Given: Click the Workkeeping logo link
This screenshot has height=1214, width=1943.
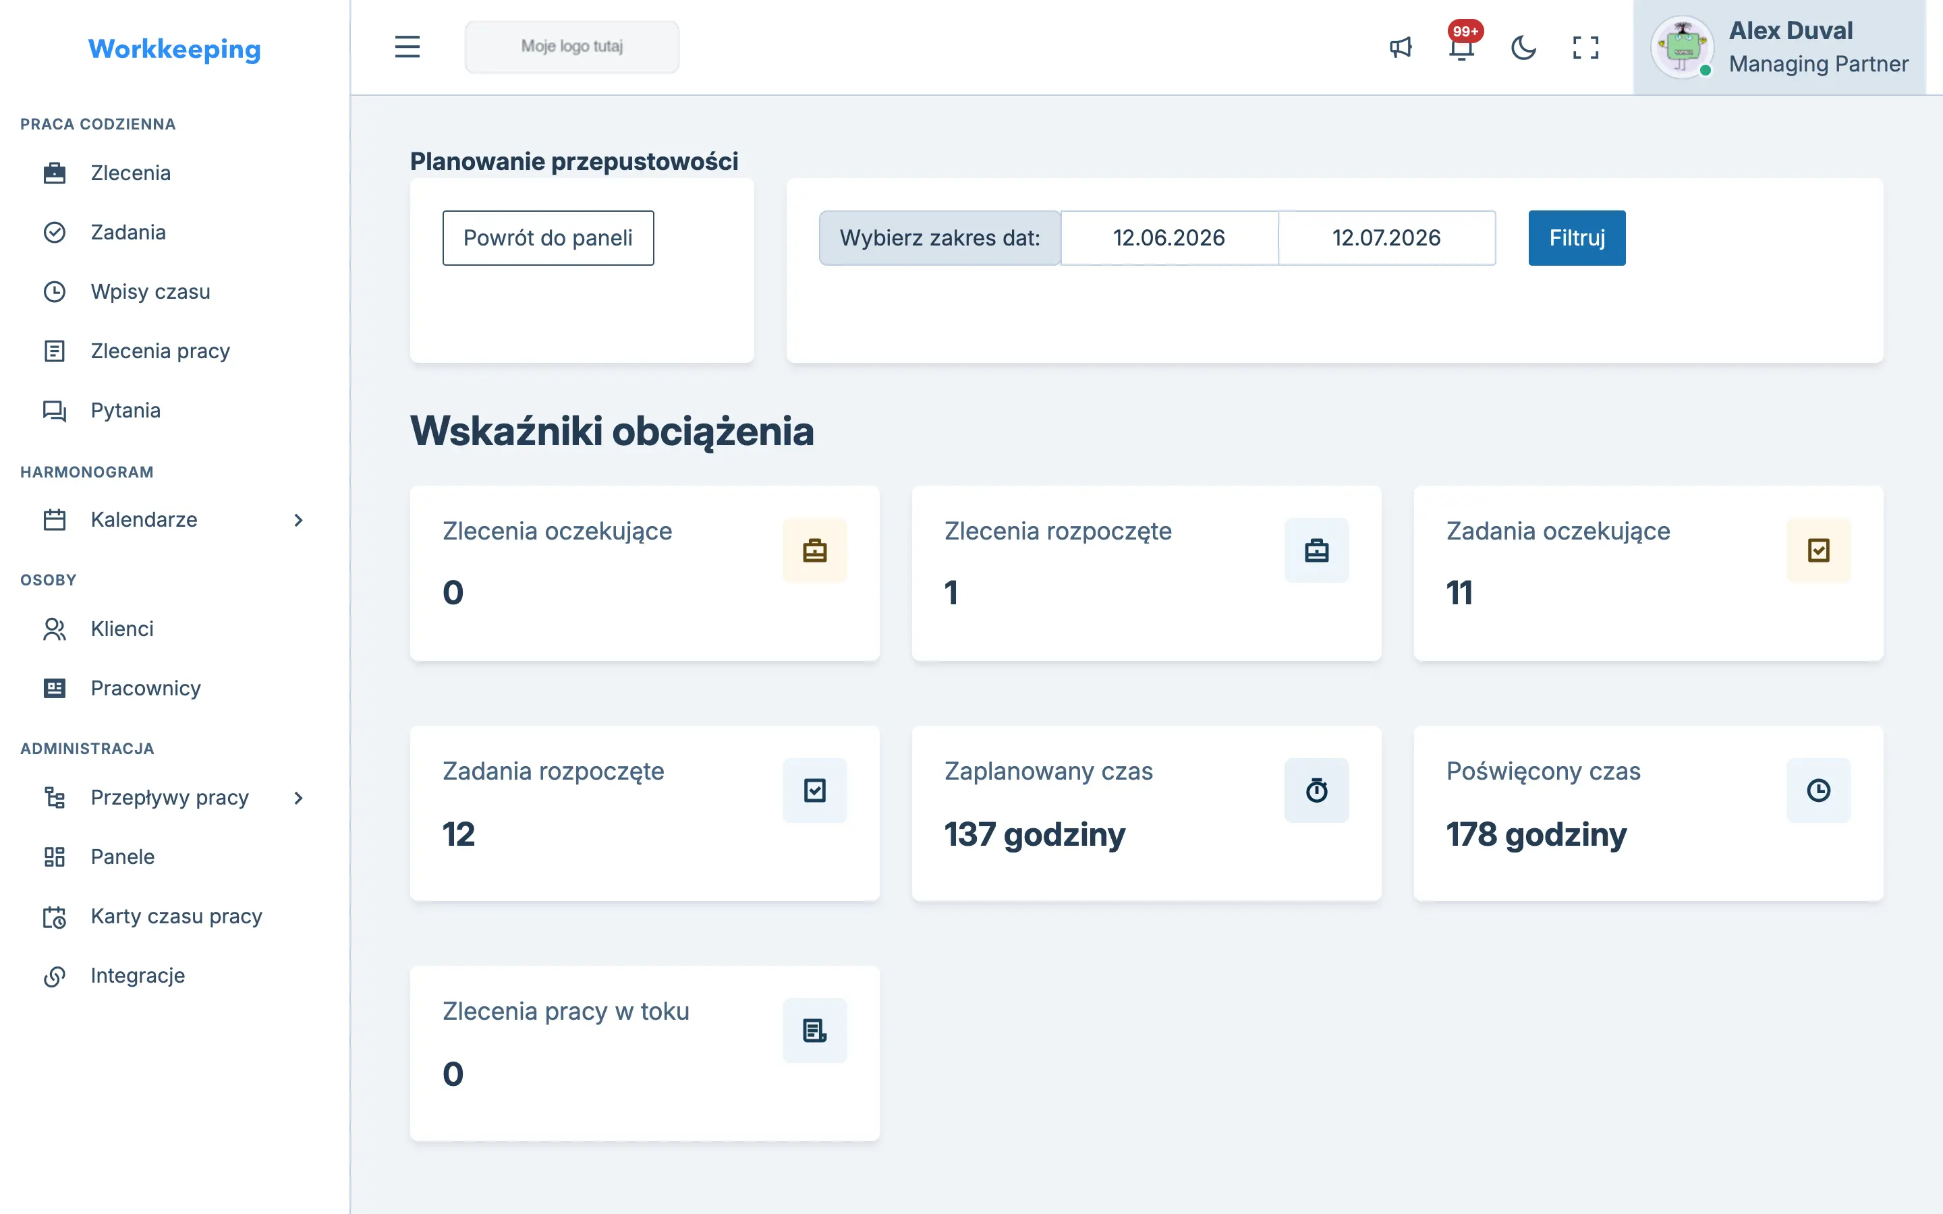Looking at the screenshot, I should tap(174, 49).
